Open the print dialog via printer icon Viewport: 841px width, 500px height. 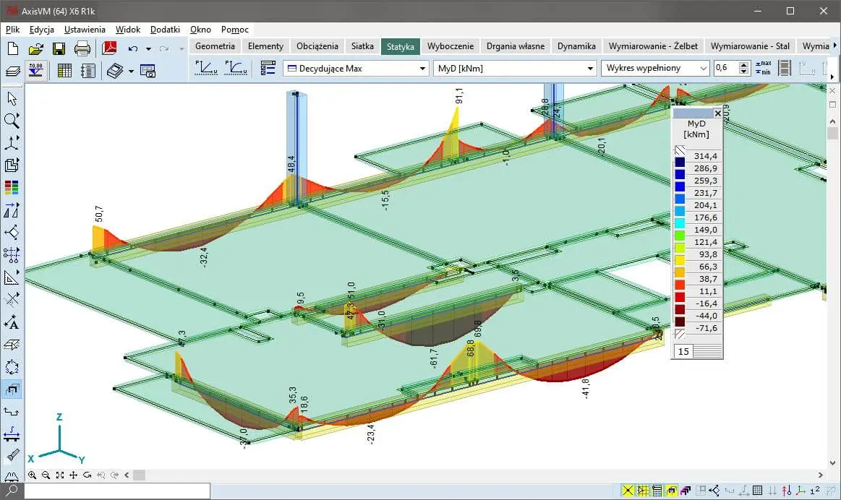pos(82,48)
